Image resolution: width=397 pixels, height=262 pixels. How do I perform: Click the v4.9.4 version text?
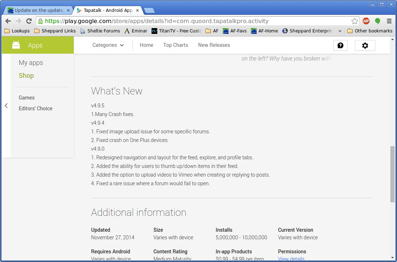pos(98,123)
